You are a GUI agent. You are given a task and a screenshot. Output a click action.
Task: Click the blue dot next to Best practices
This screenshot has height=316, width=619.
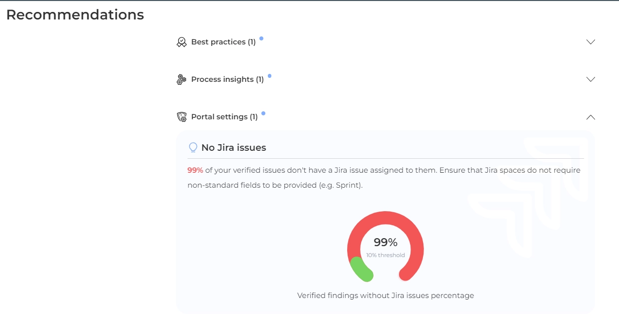pos(261,38)
